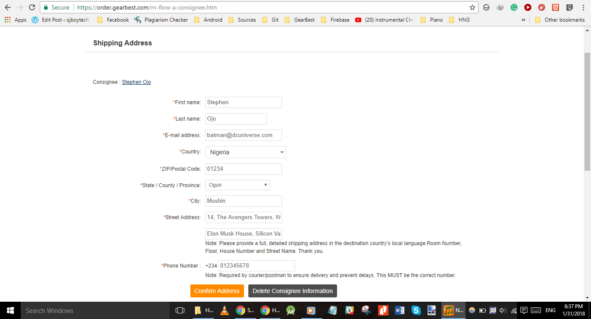Click the browser reload page icon

[32, 7]
